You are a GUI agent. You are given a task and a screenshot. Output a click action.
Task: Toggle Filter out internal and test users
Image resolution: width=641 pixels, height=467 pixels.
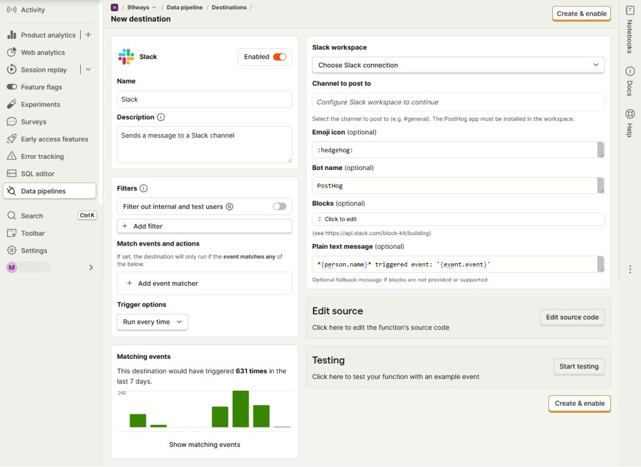click(x=280, y=206)
